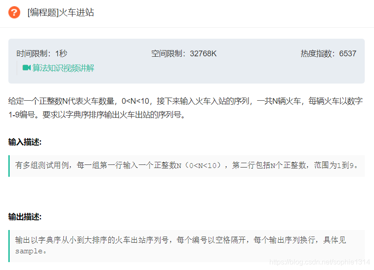374x270 pixels.
Task: Click the title [编程题]火车进站
Action: coord(61,12)
